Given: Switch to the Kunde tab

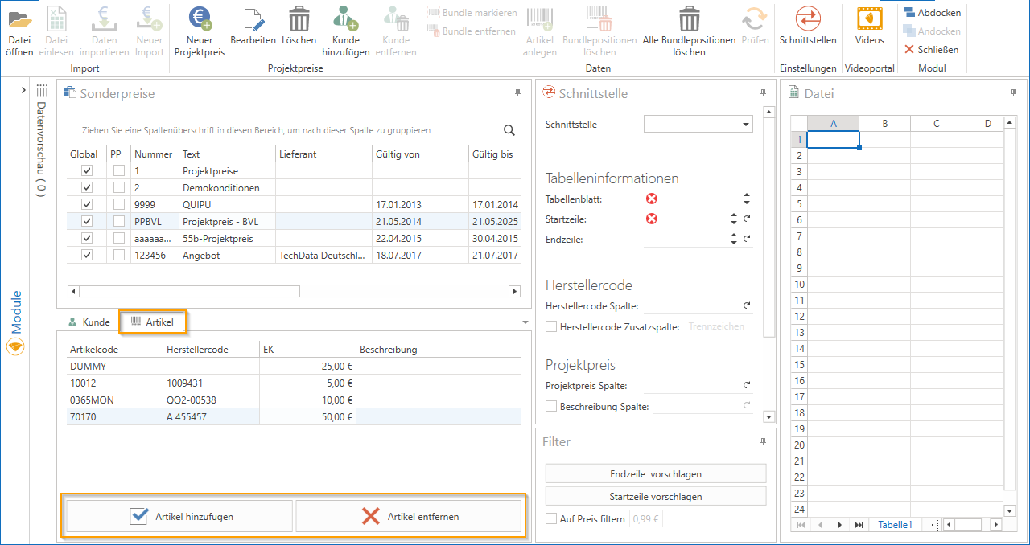Looking at the screenshot, I should (x=89, y=322).
